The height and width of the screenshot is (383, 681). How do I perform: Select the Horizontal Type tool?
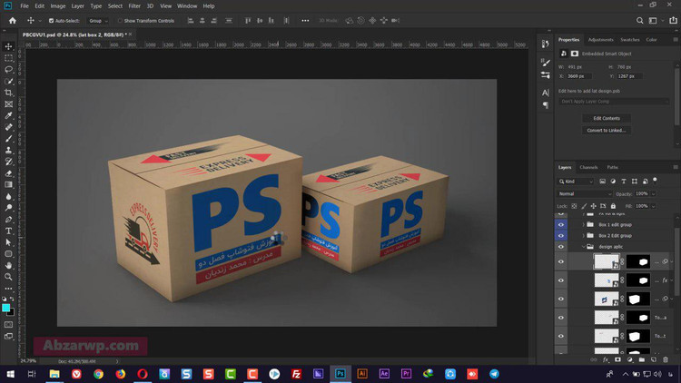(9, 231)
